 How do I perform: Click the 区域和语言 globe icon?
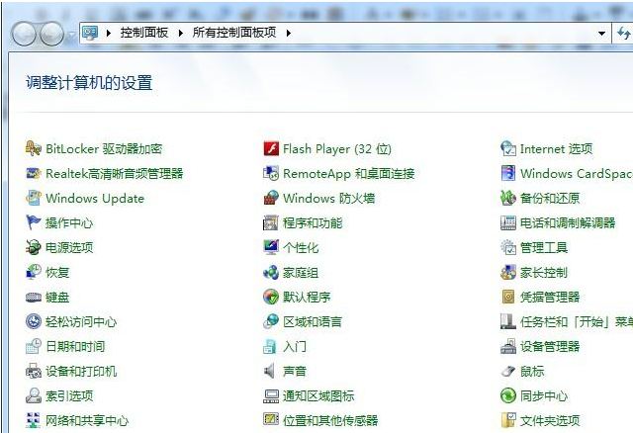pyautogui.click(x=271, y=321)
